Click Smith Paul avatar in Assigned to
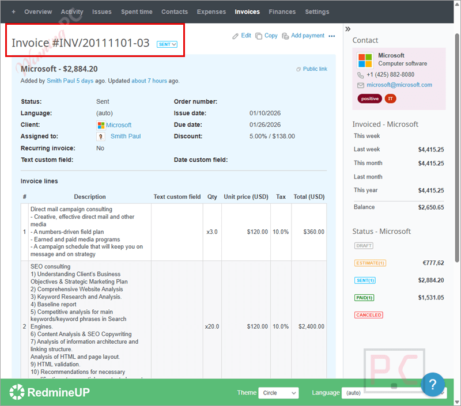This screenshot has height=406, width=461. click(100, 136)
